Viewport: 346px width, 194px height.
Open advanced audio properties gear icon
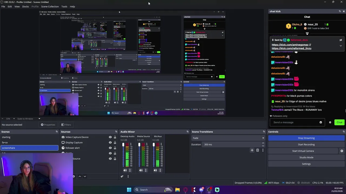[122, 176]
